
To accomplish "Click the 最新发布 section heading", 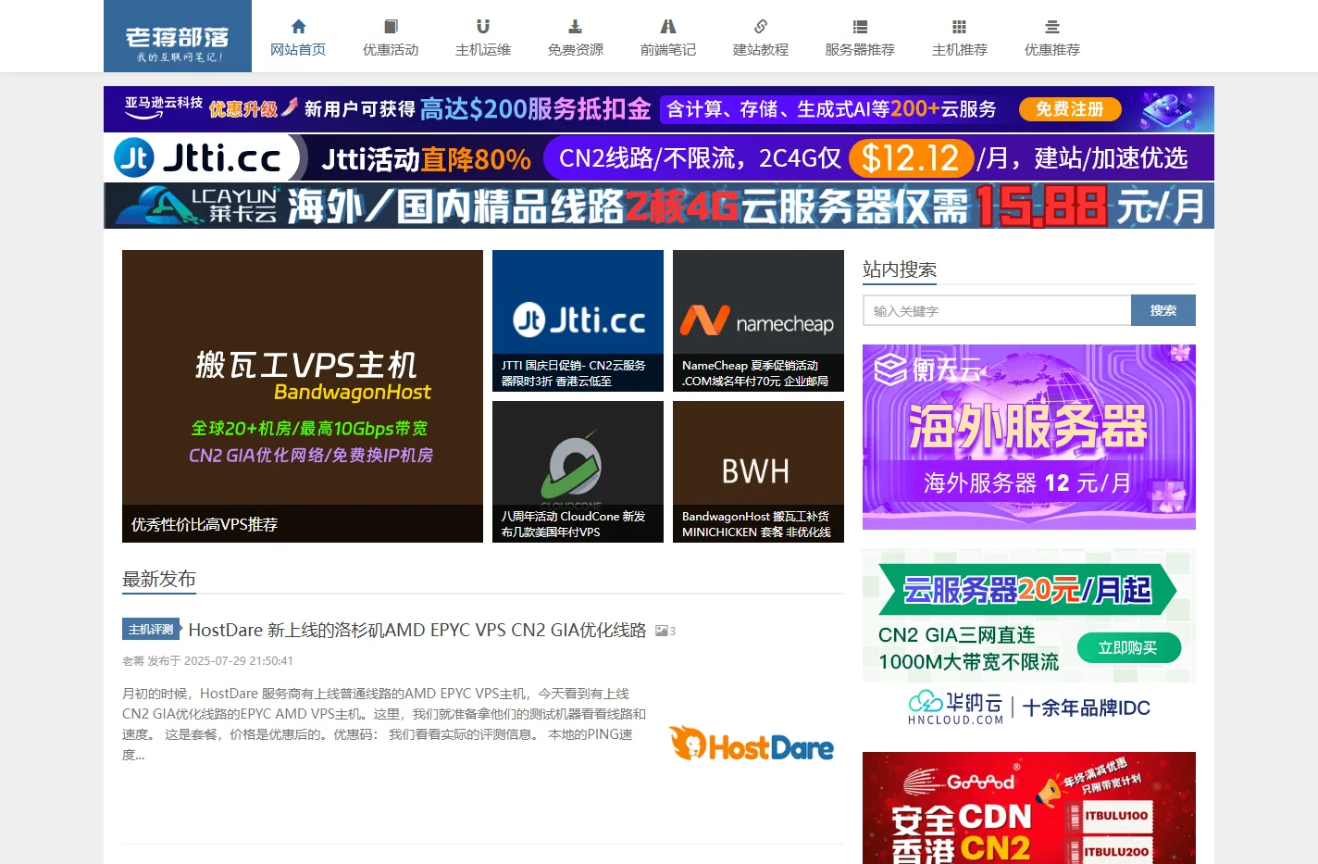I will click(x=159, y=579).
